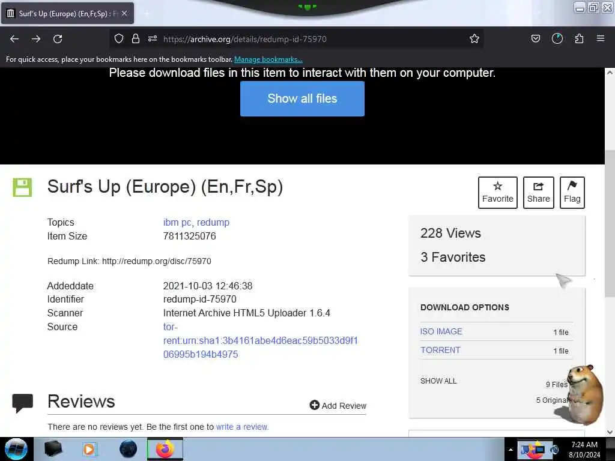Viewport: 615px width, 461px height.
Task: Select the Surf's Up (Europe) tab
Action: [x=67, y=13]
